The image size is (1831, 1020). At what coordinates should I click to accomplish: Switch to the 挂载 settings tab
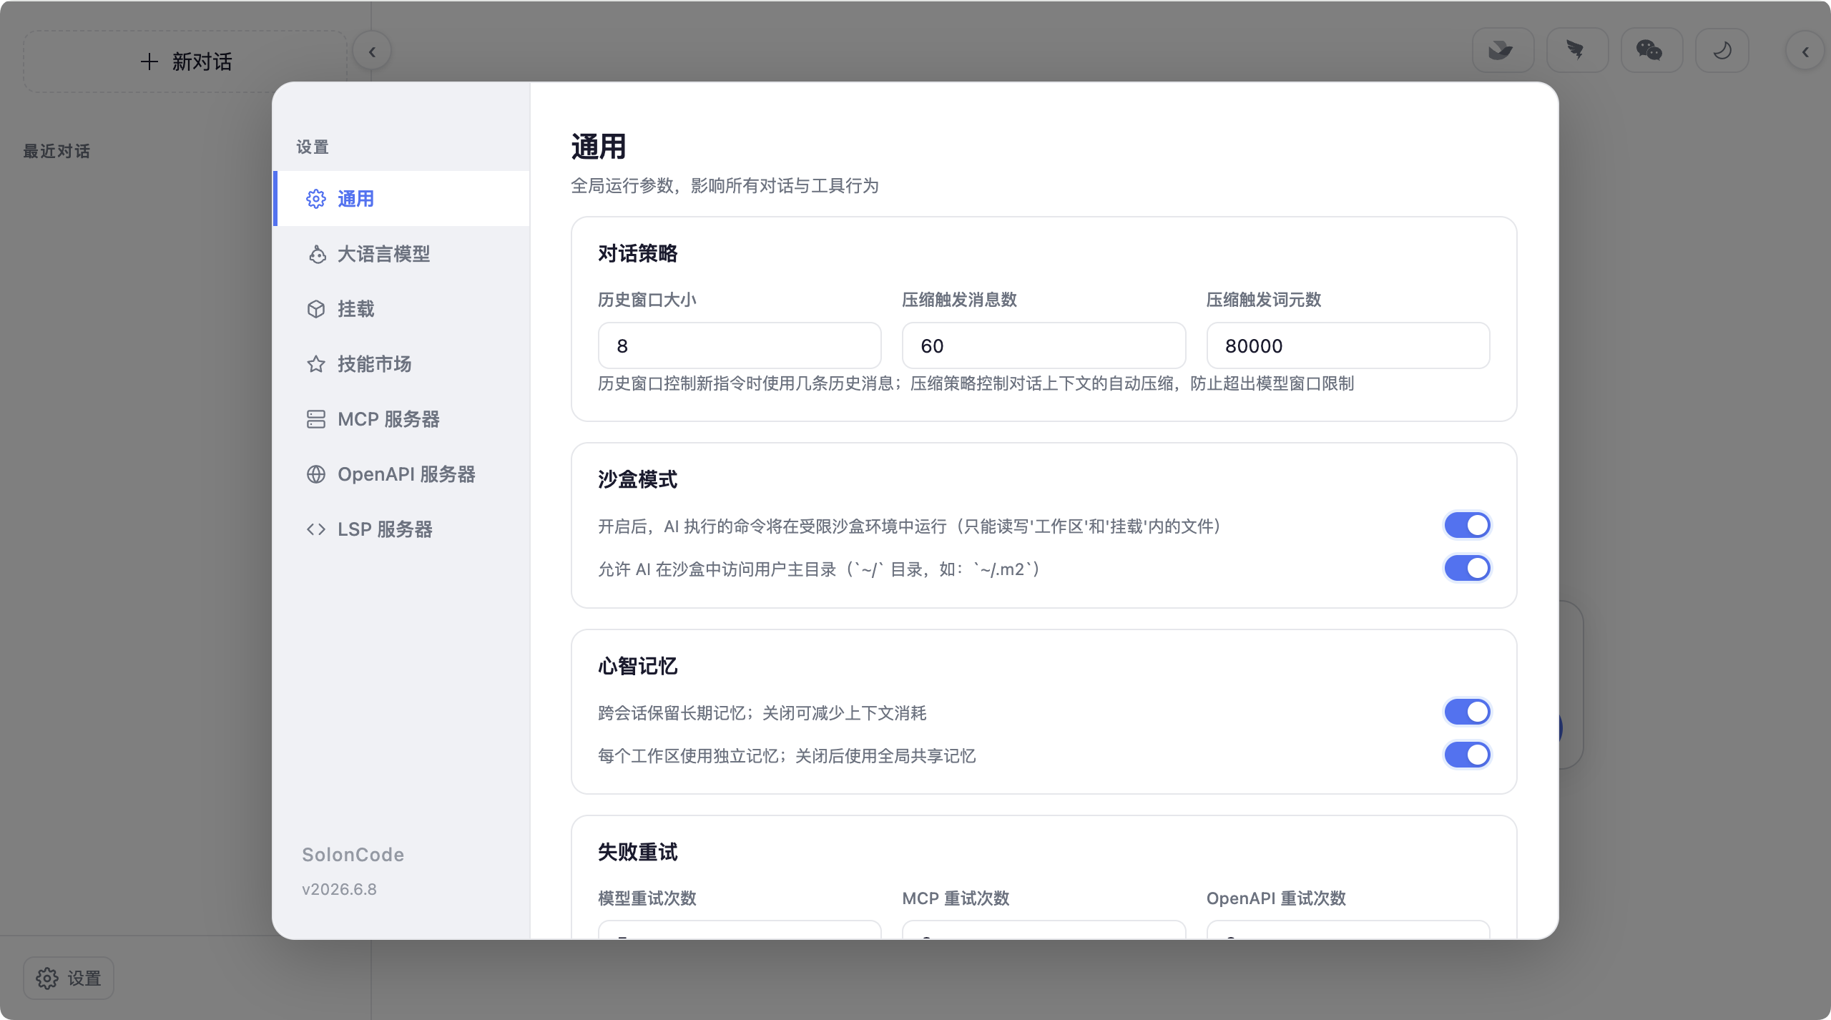[401, 309]
